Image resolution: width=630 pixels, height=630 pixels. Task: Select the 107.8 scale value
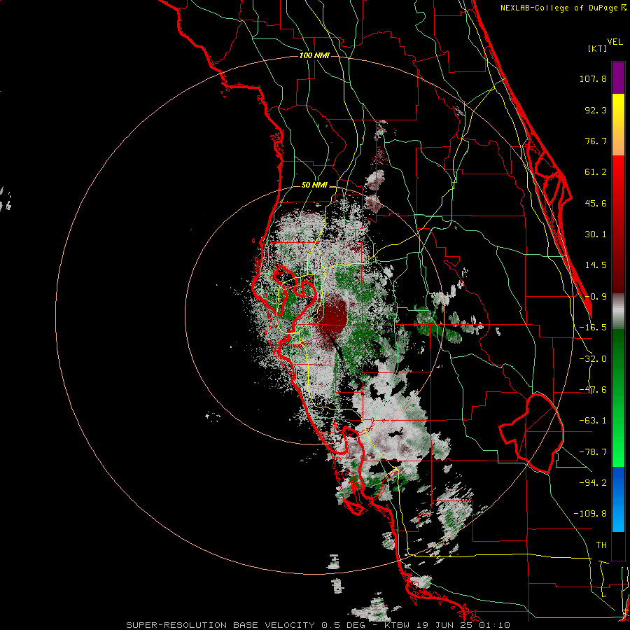click(x=593, y=78)
